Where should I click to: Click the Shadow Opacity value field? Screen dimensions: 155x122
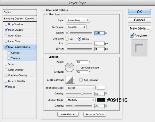point(99,106)
